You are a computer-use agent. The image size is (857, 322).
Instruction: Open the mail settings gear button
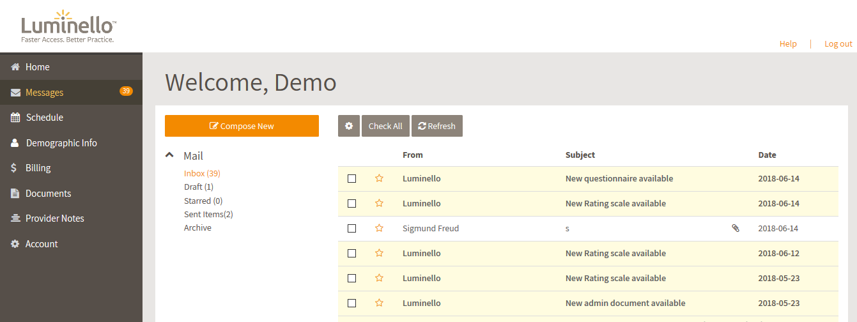tap(349, 126)
